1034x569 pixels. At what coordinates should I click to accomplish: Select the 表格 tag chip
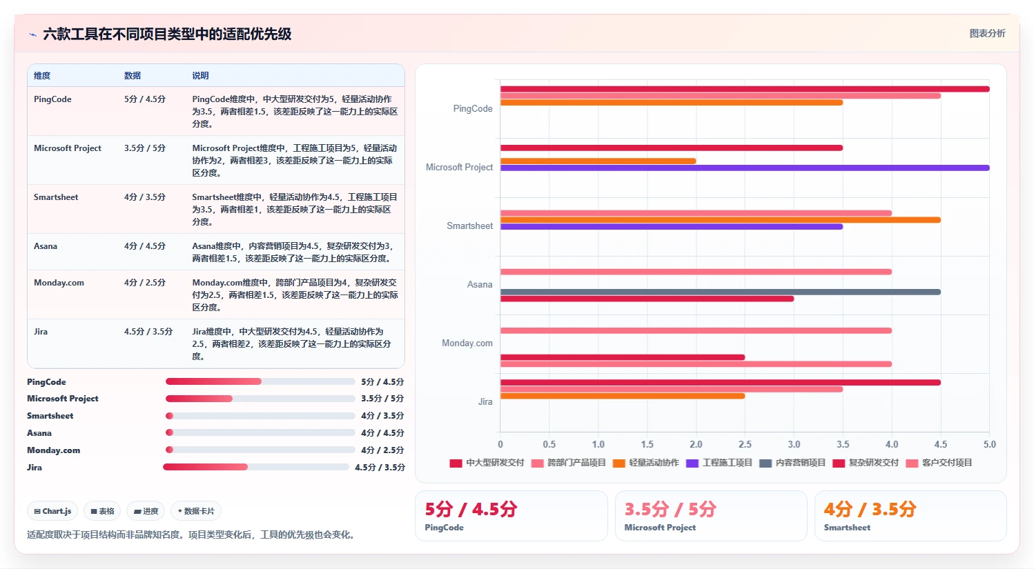(x=102, y=511)
